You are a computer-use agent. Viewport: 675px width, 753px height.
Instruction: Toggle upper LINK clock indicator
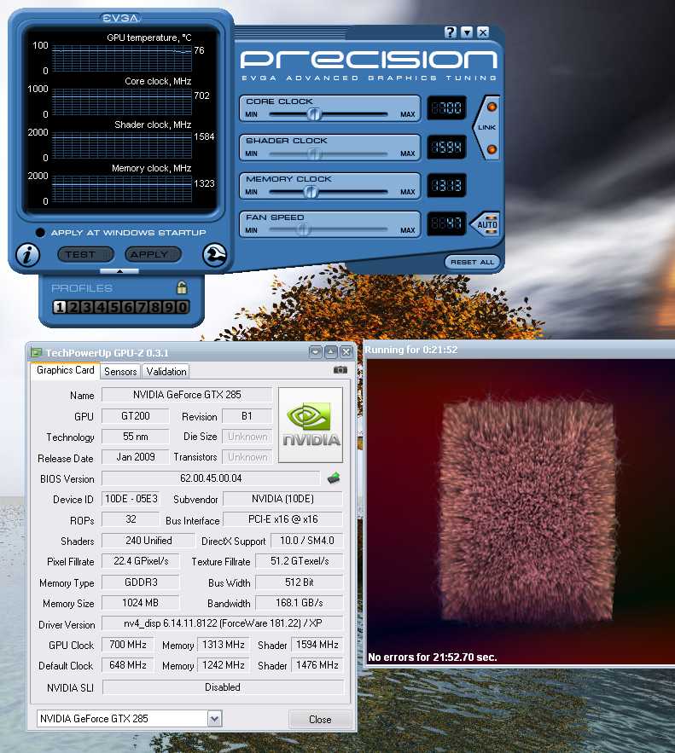coord(492,107)
